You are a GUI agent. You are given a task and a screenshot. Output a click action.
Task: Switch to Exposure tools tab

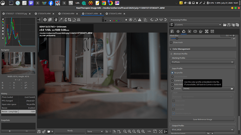point(172,31)
